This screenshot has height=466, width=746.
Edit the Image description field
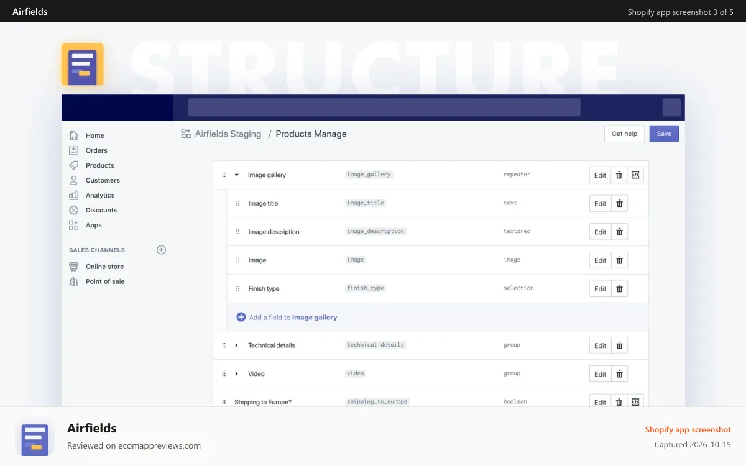[x=600, y=232]
